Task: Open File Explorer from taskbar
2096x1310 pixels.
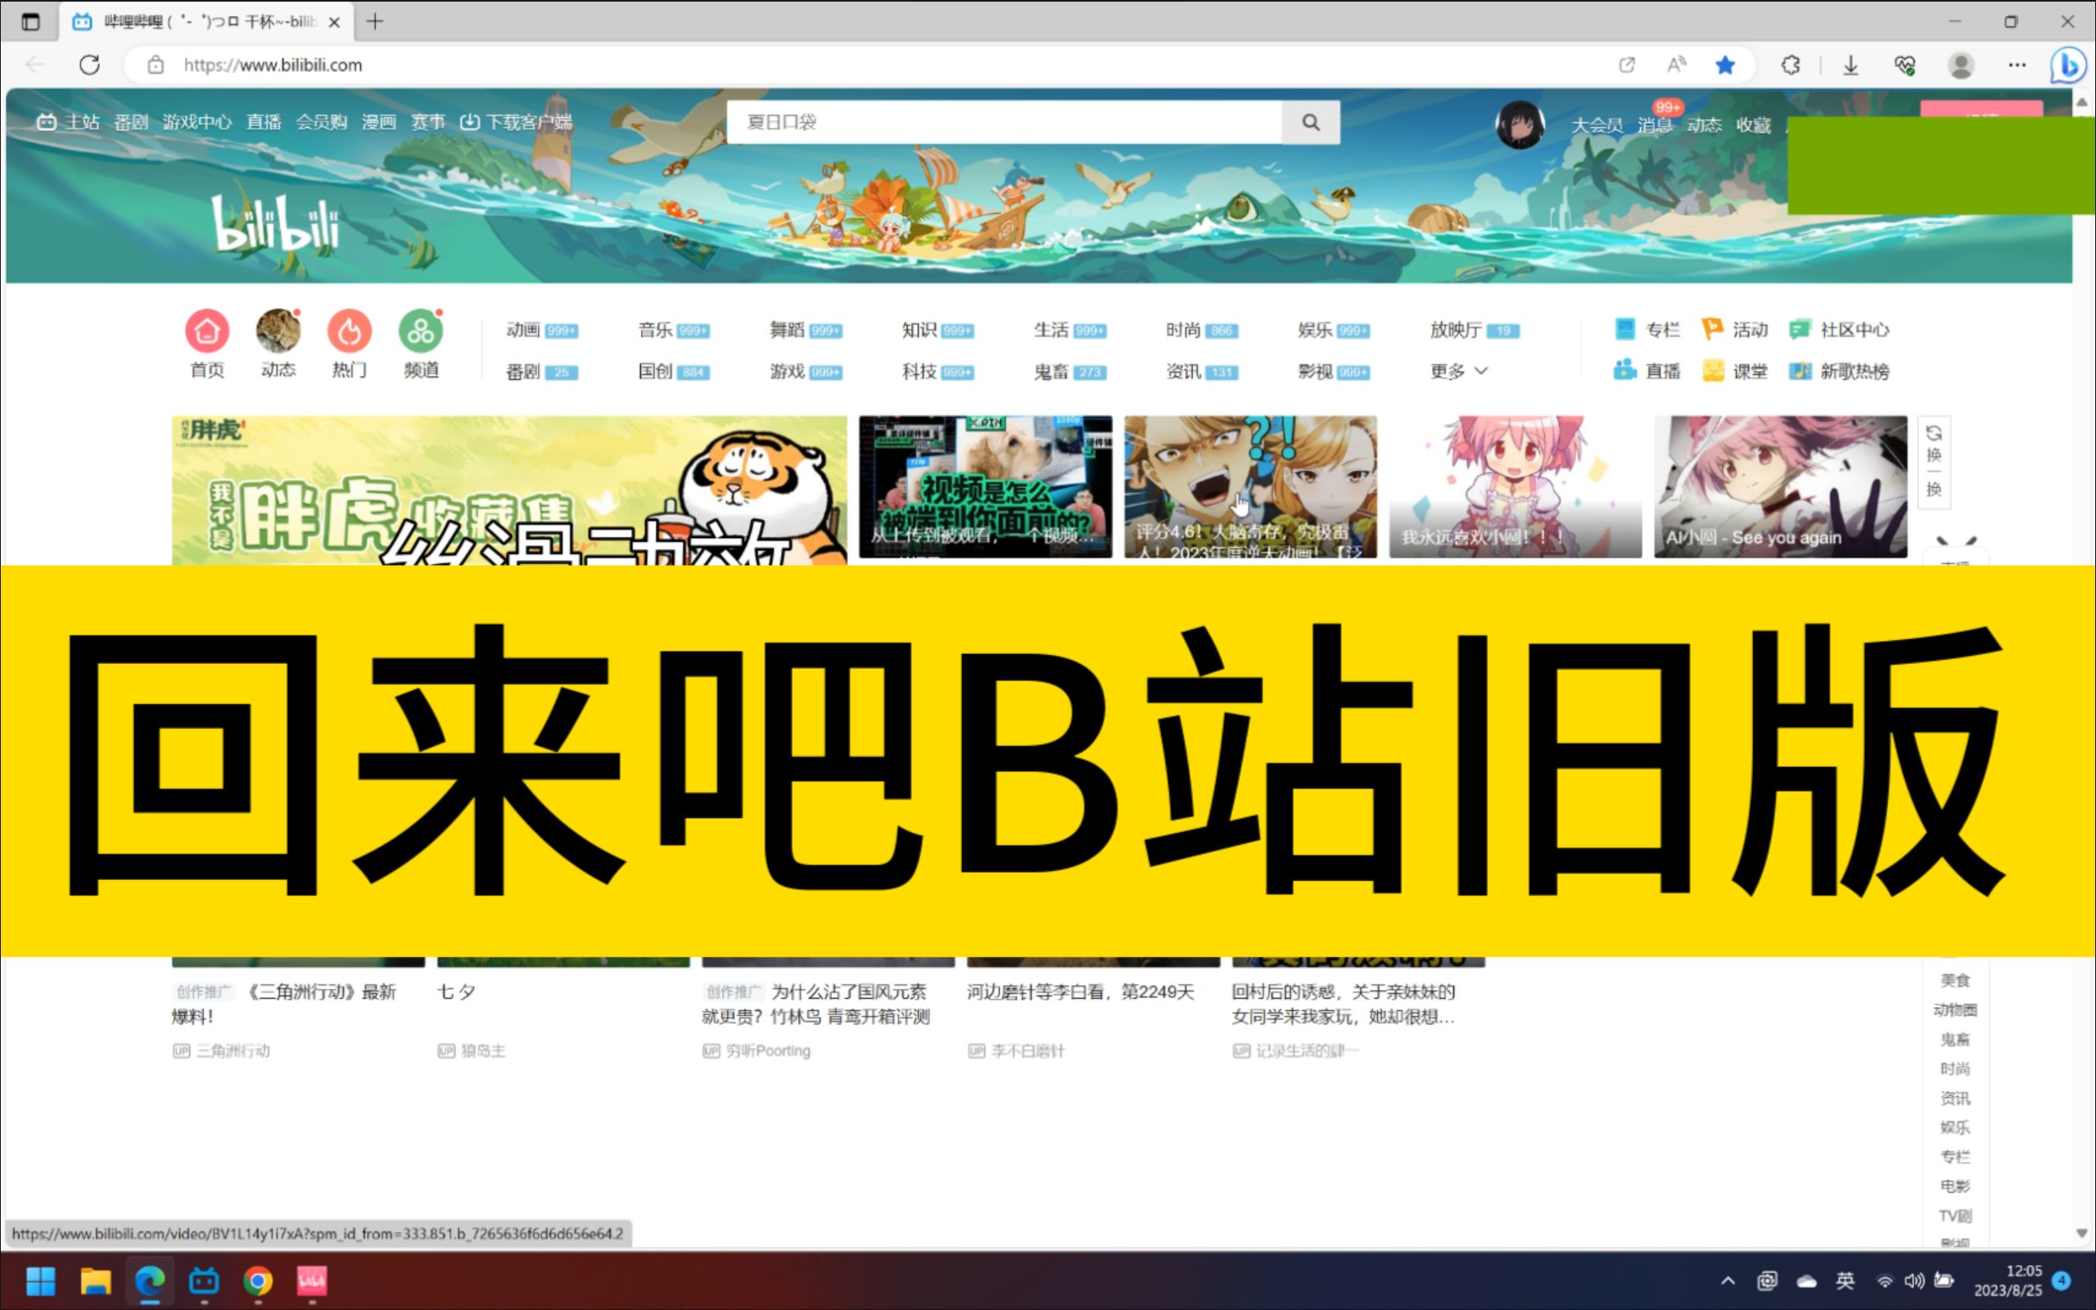Action: [x=95, y=1281]
